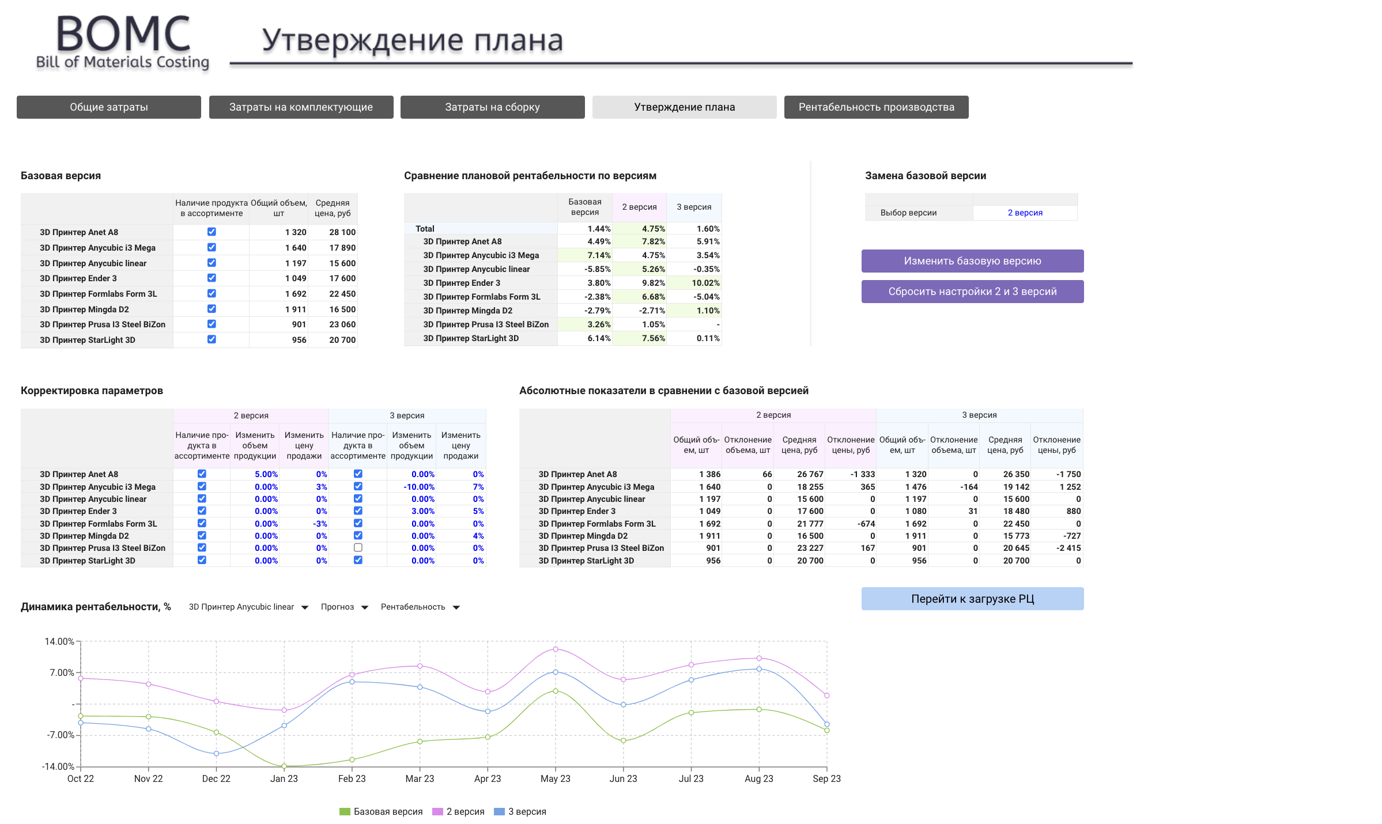Open the 3D Принтер Anycubic linear dropdown
This screenshot has width=1382, height=824.
coord(248,607)
